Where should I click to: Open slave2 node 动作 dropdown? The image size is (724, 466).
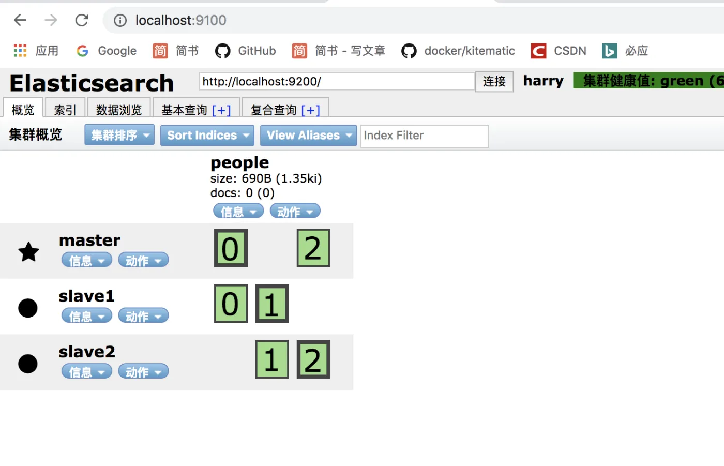click(144, 371)
